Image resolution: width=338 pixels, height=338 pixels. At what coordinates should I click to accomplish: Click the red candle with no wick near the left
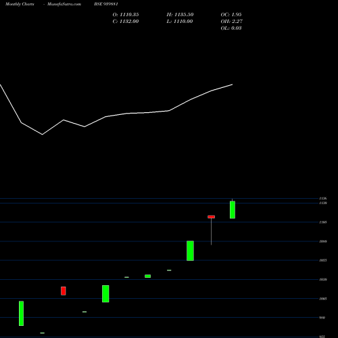64,291
